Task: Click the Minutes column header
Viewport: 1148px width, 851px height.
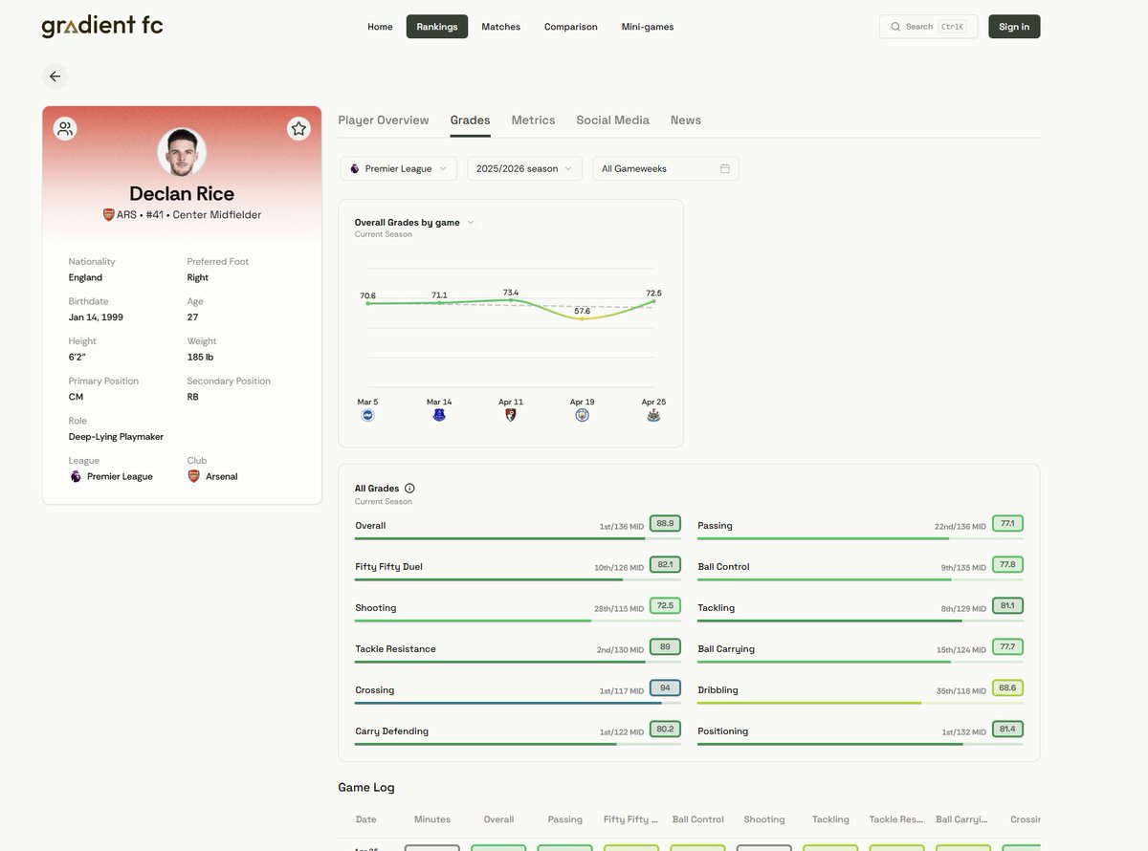Action: click(432, 819)
